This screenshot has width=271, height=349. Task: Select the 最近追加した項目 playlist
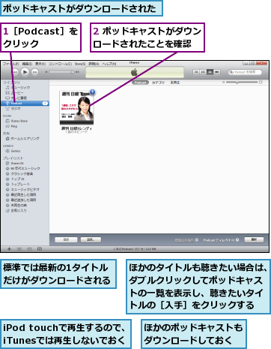[x=25, y=200]
